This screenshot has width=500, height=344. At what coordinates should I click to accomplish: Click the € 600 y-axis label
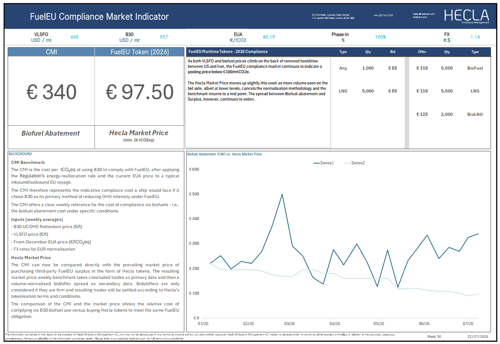coord(194,169)
